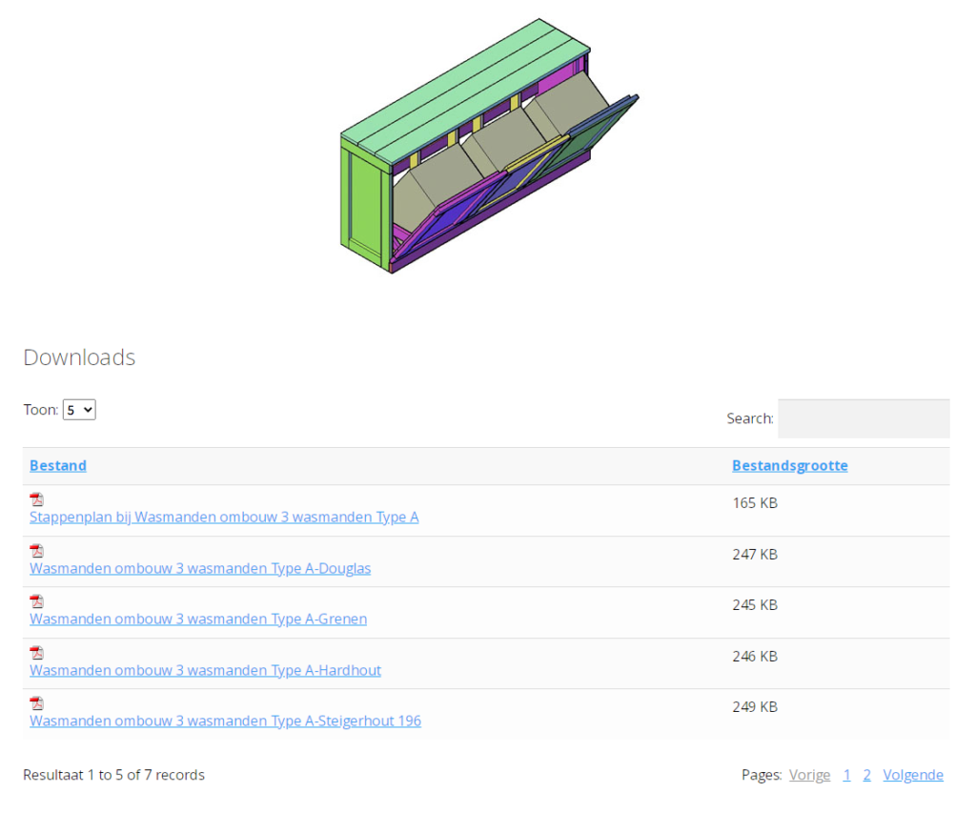This screenshot has width=976, height=813.
Task: Download Wasmanden ombouw Type A-Douglas file
Action: [200, 568]
